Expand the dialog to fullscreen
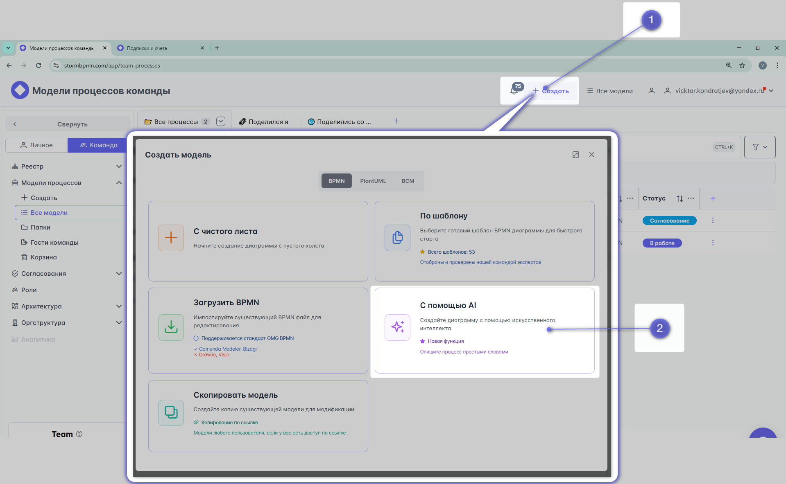786x484 pixels. pos(575,155)
